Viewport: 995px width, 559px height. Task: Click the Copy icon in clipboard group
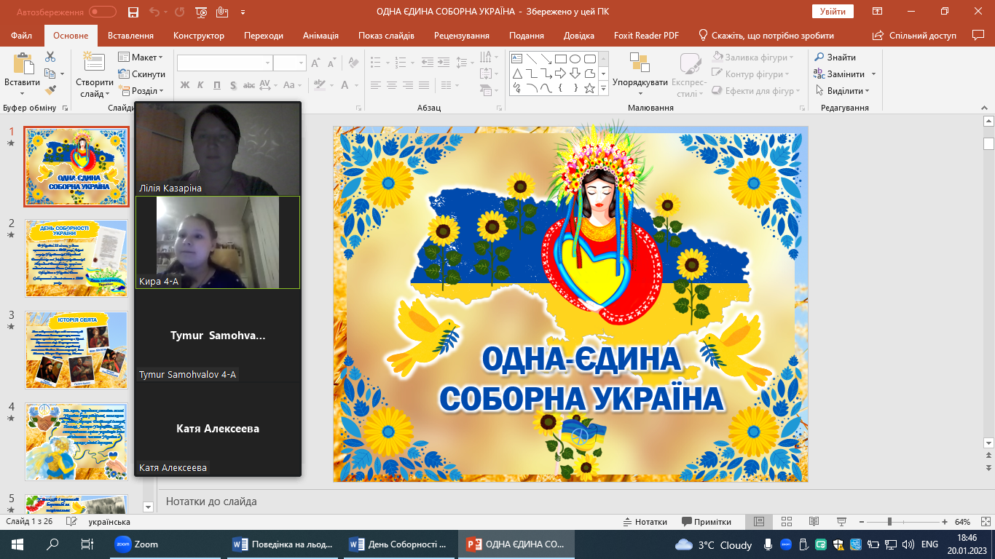(x=50, y=74)
